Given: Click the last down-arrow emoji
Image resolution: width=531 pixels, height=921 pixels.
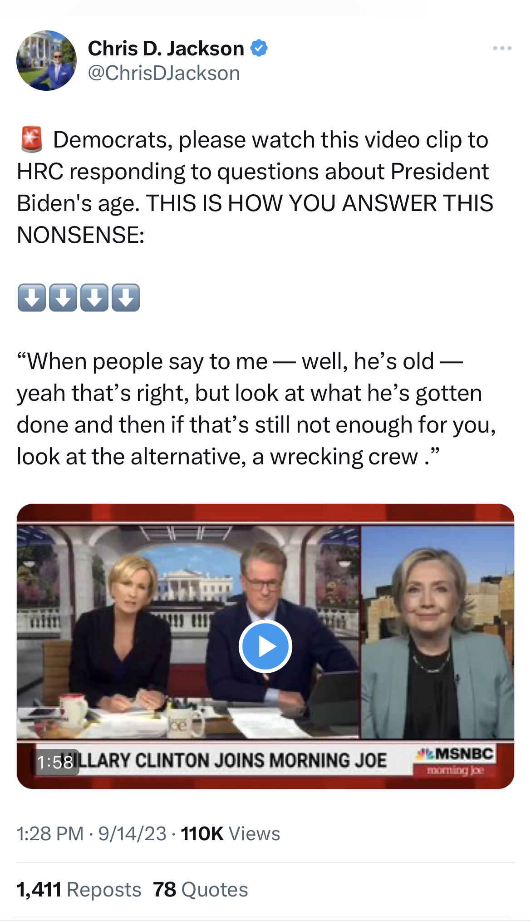Looking at the screenshot, I should pos(126,298).
